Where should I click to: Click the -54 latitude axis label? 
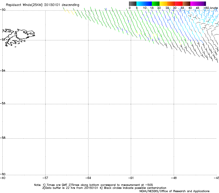(3, 70)
